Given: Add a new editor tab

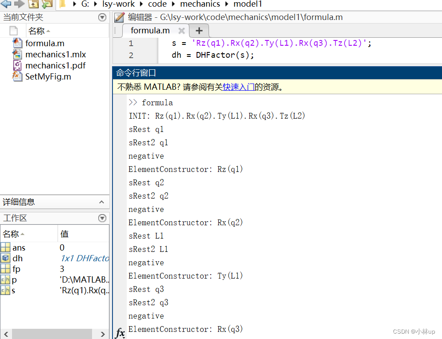Looking at the screenshot, I should pos(199,30).
